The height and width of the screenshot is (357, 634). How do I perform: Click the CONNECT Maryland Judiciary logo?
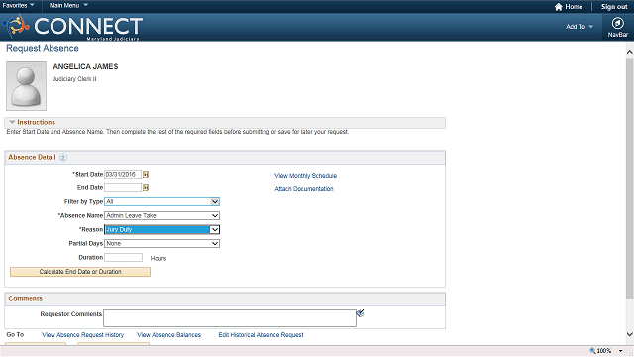tap(72, 27)
